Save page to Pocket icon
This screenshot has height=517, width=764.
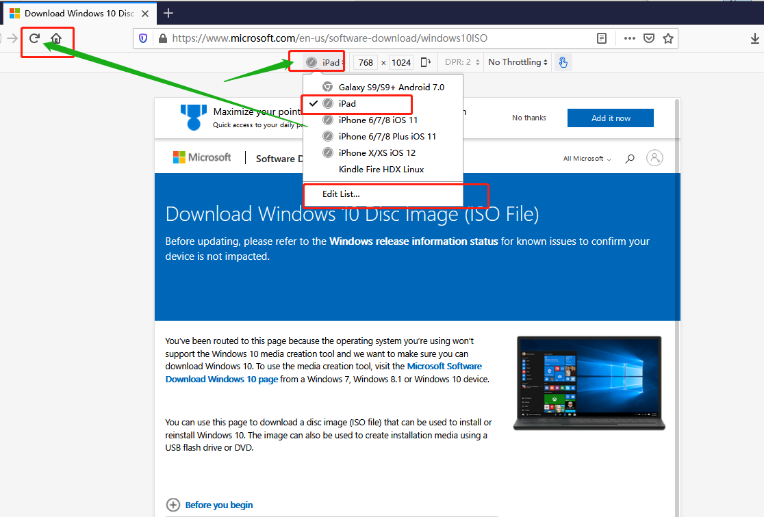click(x=649, y=38)
